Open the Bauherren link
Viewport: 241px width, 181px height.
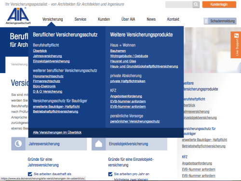coord(118,51)
